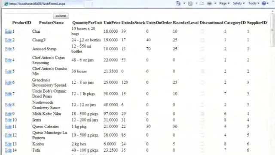Click the SupplierID column header
The width and height of the screenshot is (275, 155).
(257, 23)
